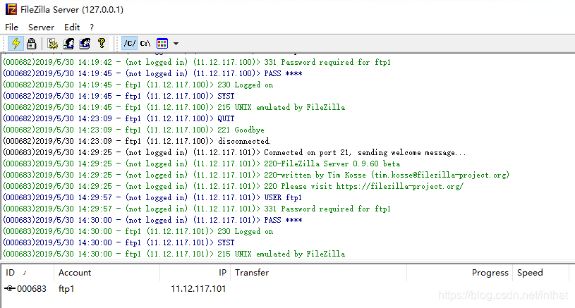Screen dimensions: 575x308
Task: Toggle the /C/ path display button
Action: coord(129,44)
